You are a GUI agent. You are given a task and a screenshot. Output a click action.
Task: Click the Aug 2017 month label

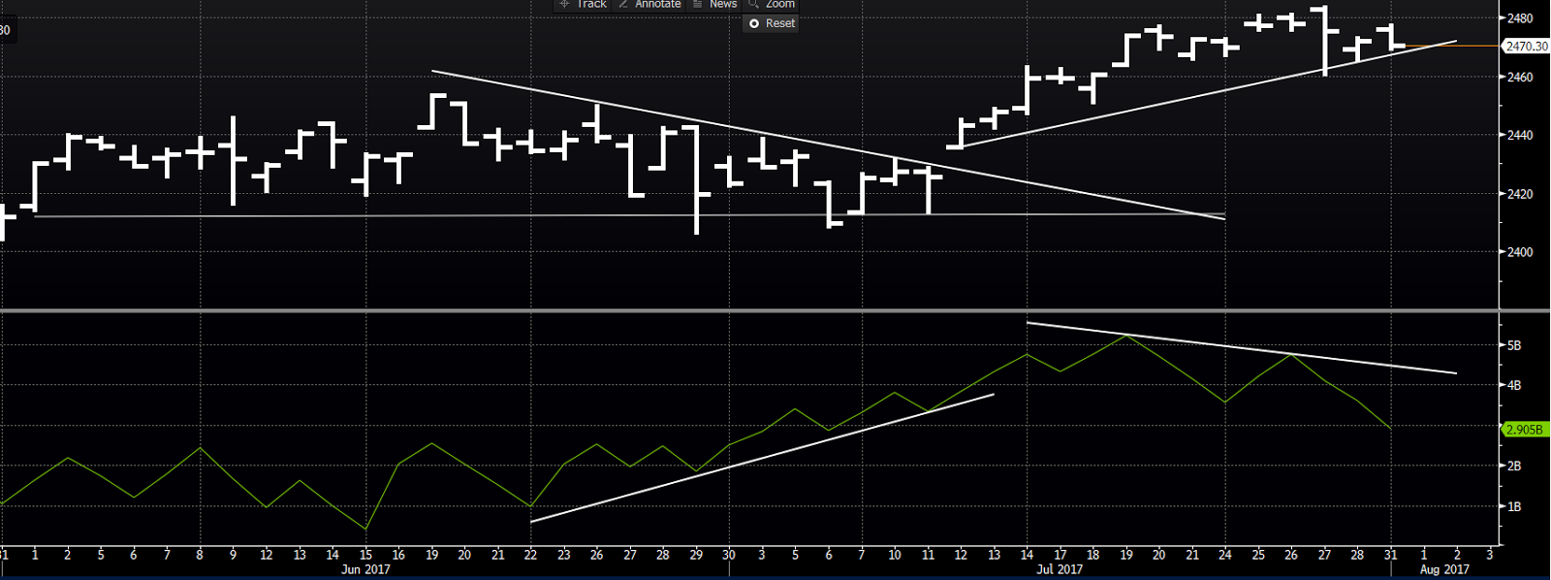coord(1444,569)
